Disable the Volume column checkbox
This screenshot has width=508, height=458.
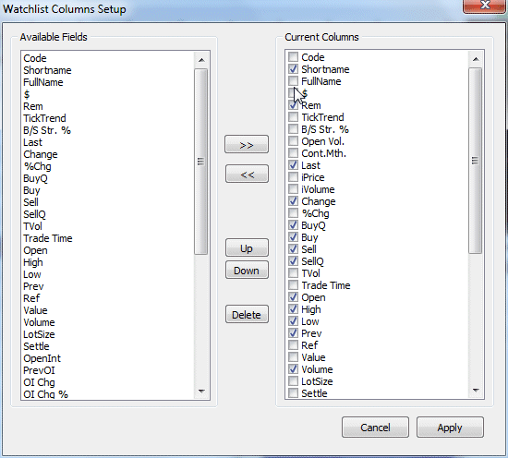293,369
